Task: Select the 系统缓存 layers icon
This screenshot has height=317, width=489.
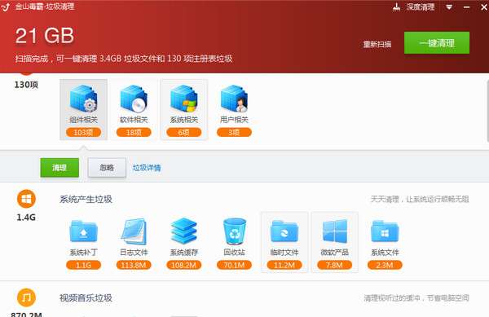Action: tap(184, 231)
